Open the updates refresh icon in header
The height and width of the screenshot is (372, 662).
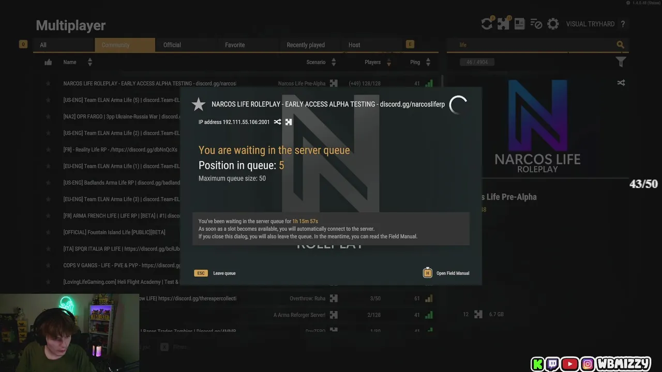[x=487, y=24]
